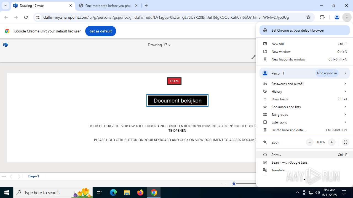
Task: Open network icon in system tray
Action: tap(311, 193)
